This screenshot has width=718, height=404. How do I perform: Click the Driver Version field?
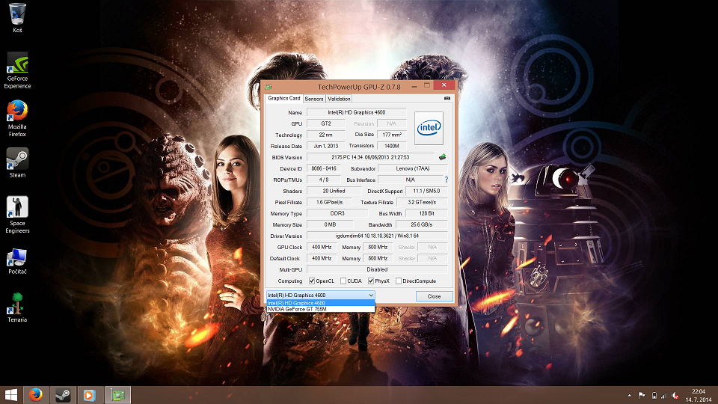pyautogui.click(x=377, y=236)
